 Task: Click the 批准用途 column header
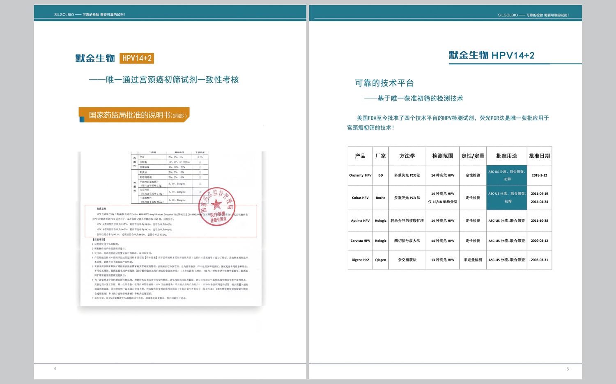(x=506, y=156)
